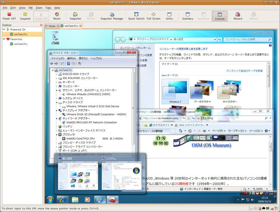This screenshot has width=280, height=212.
Task: Open Device Manager 操作(A) menu
Action: tap(72, 58)
